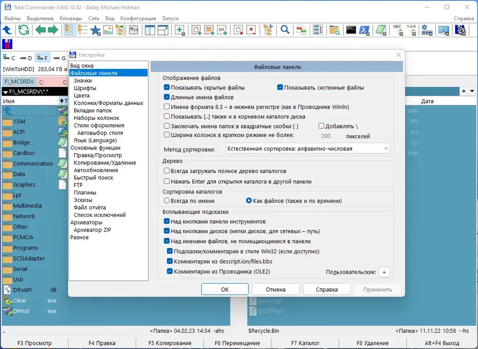The height and width of the screenshot is (349, 478).
Task: Click the green refresh arrows toolbar icon
Action: pyautogui.click(x=23, y=30)
